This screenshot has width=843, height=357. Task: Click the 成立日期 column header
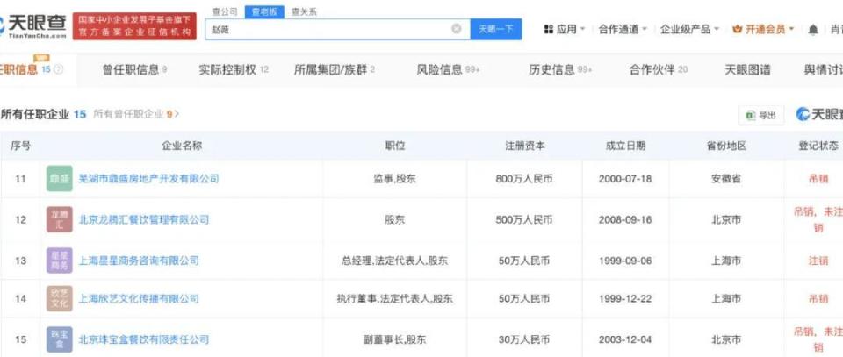click(x=625, y=146)
